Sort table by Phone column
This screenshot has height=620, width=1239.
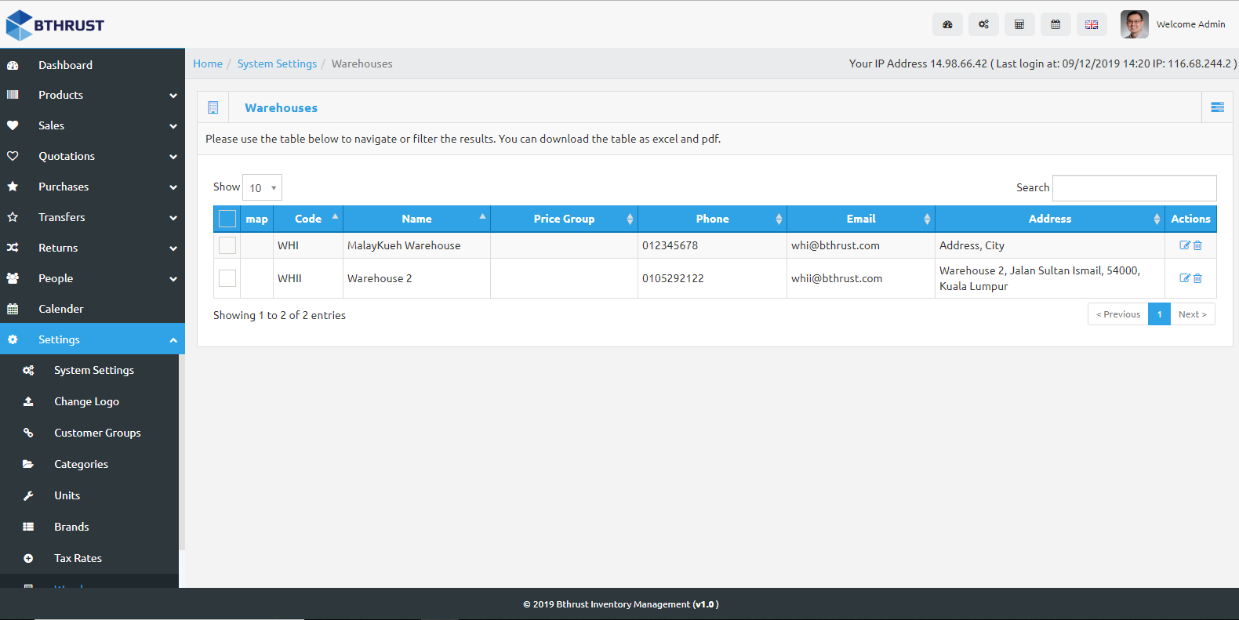tap(712, 219)
